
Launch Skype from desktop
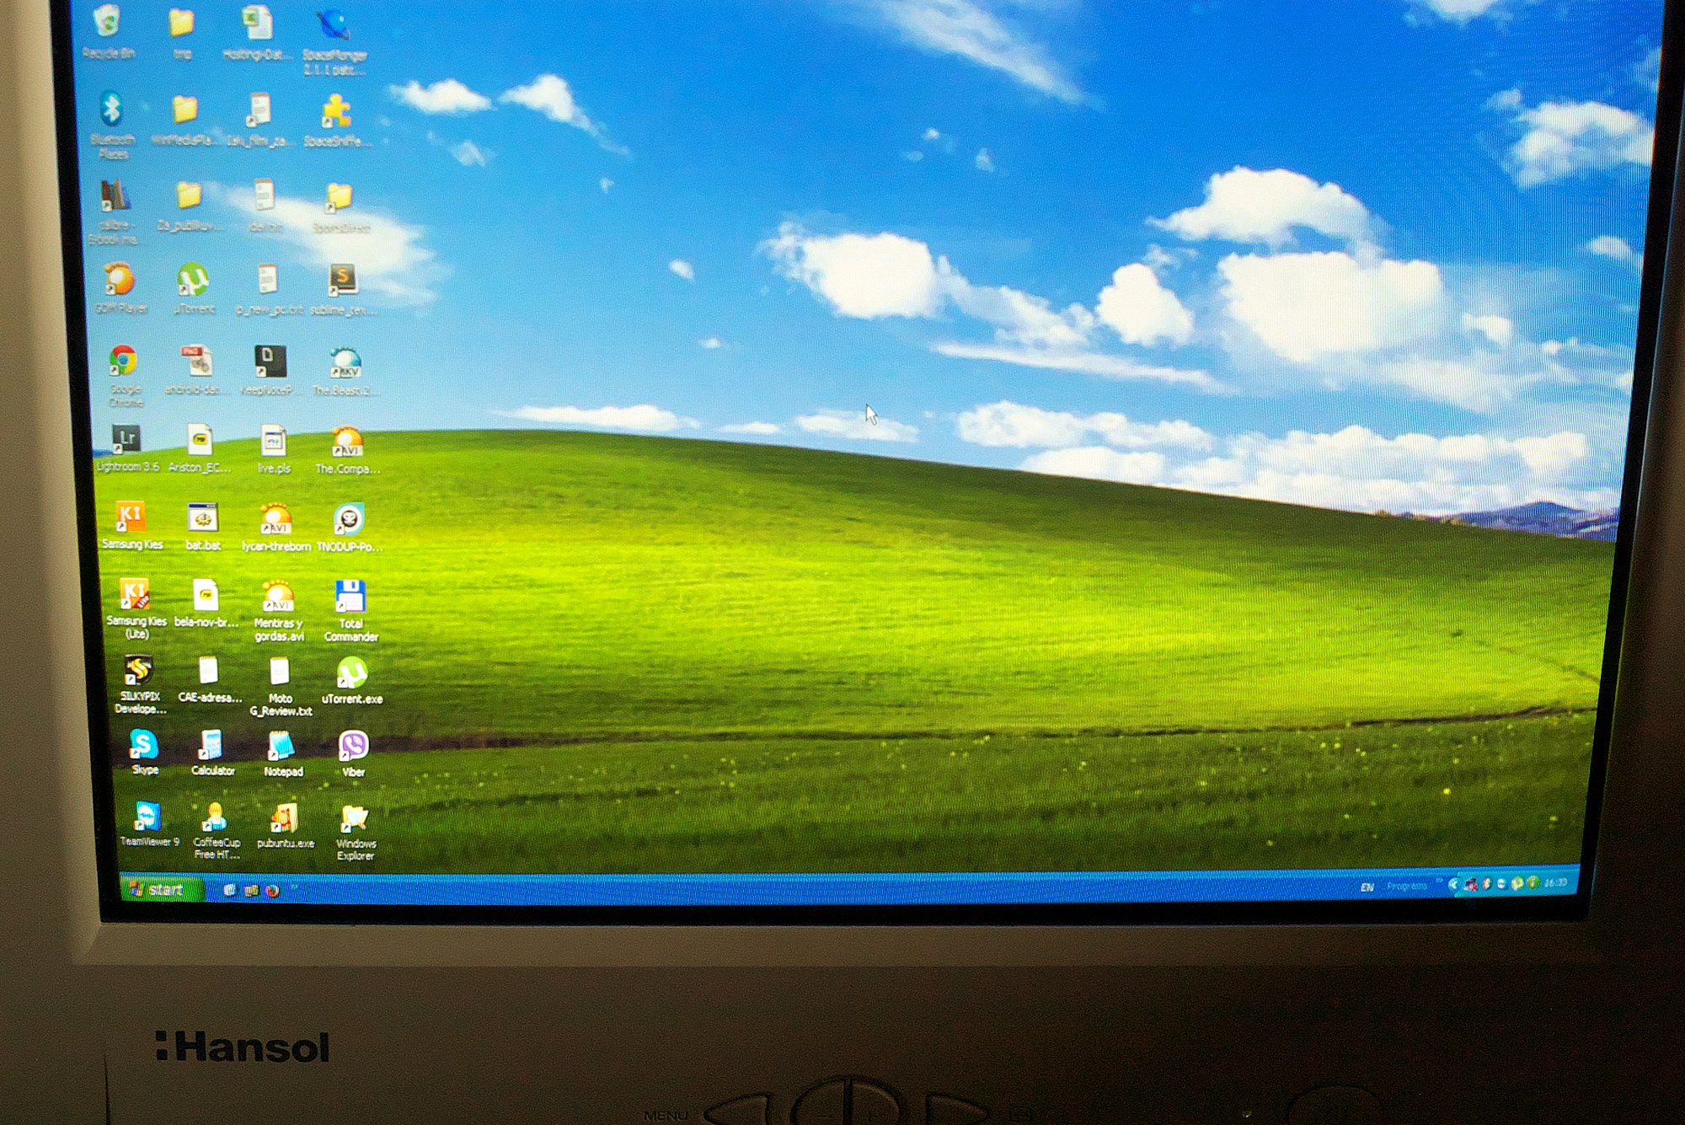click(x=144, y=752)
